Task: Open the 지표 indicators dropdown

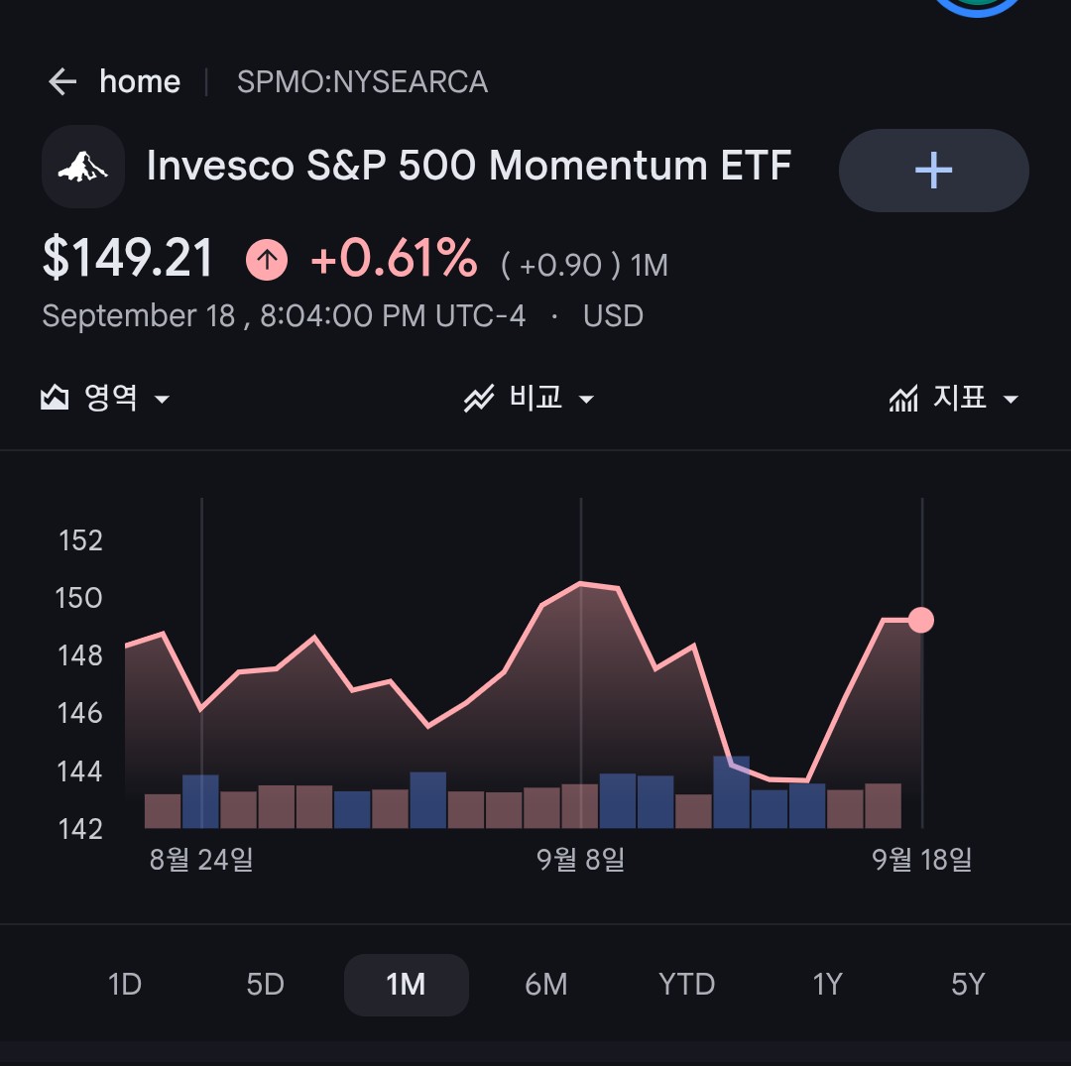Action: point(954,398)
